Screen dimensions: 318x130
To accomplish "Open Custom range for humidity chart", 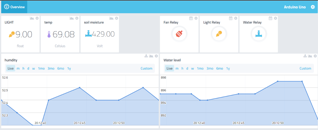I will click(x=146, y=69).
